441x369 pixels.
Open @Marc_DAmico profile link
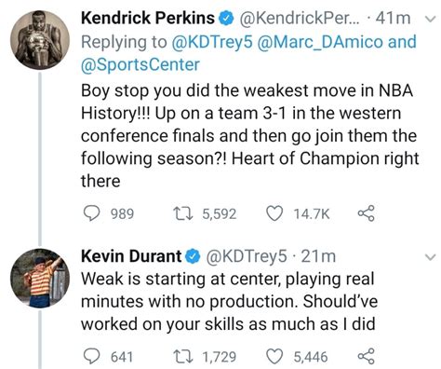(x=320, y=42)
